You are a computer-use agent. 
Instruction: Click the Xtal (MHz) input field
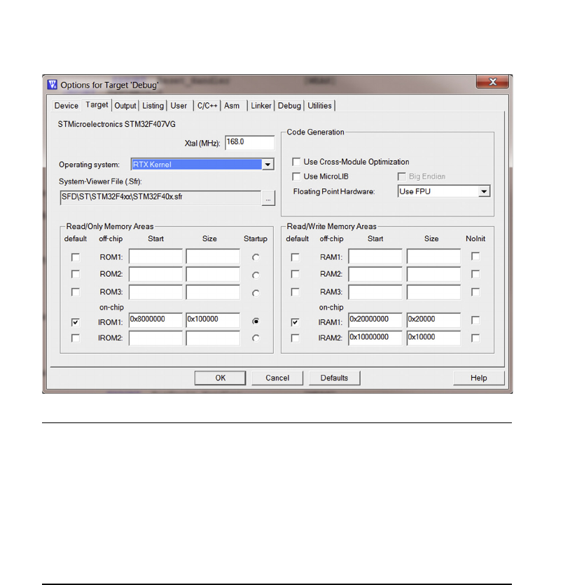point(249,142)
